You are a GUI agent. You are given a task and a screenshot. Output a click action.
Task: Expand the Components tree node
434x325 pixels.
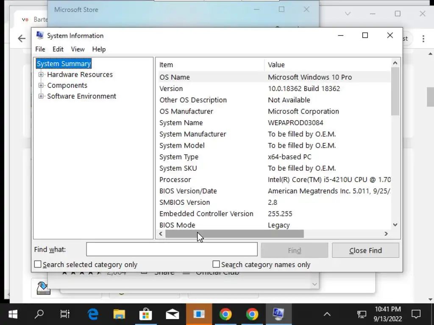tap(41, 85)
